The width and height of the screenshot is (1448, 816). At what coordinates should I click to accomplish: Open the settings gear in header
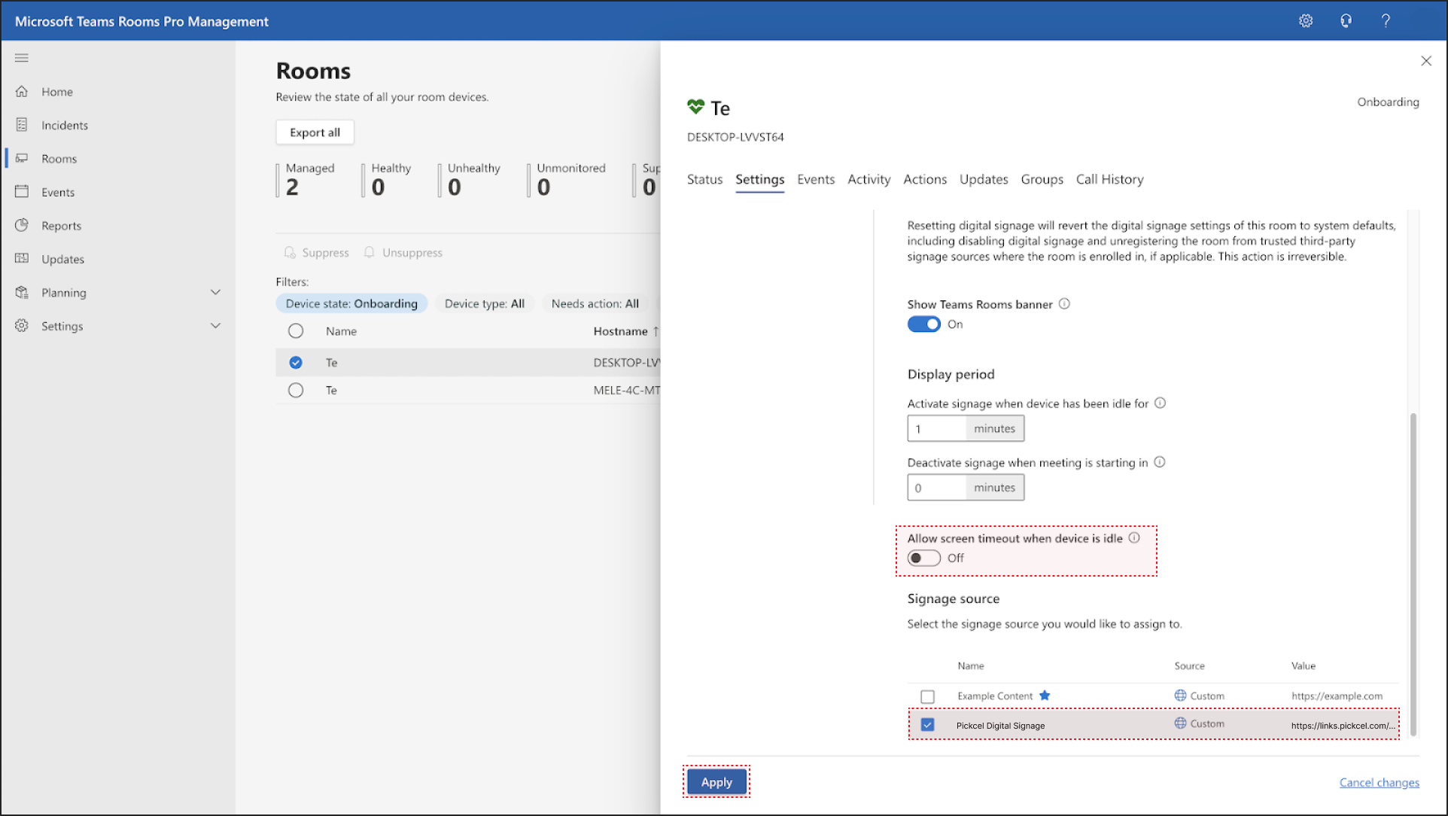pos(1306,21)
